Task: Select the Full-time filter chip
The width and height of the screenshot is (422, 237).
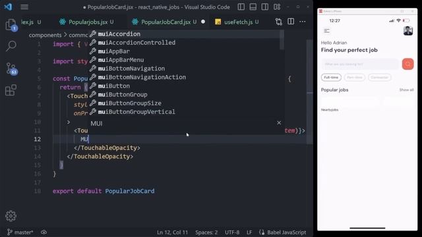Action: click(331, 78)
